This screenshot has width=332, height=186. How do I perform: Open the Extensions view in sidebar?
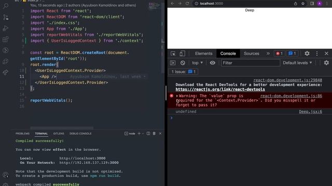pos(6,39)
